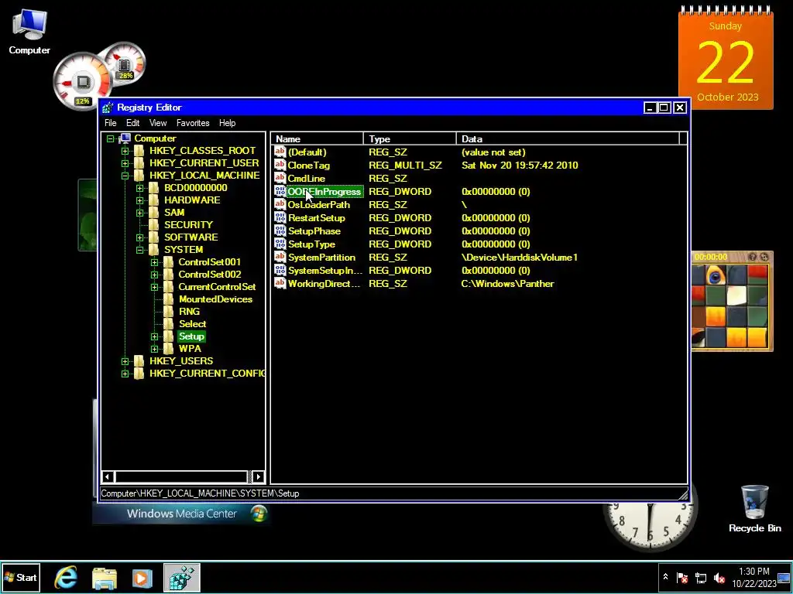Expand the HARDWARE key
793x594 pixels.
pos(139,200)
